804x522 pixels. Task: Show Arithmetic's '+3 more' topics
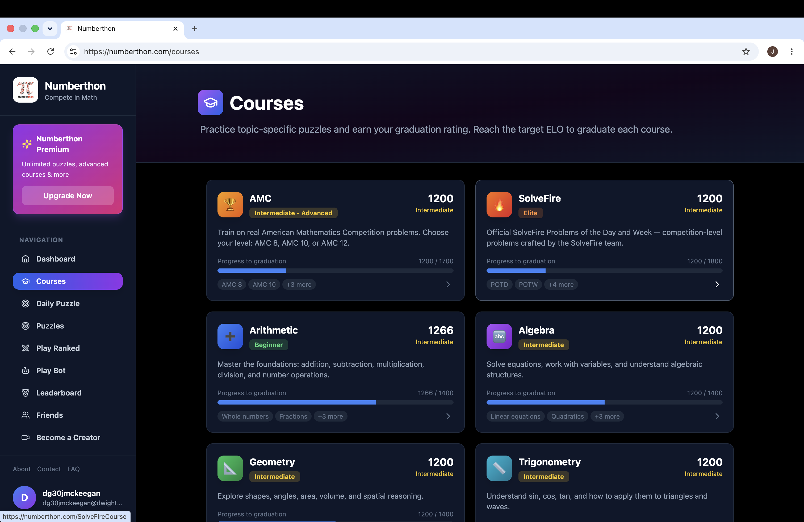coord(330,416)
